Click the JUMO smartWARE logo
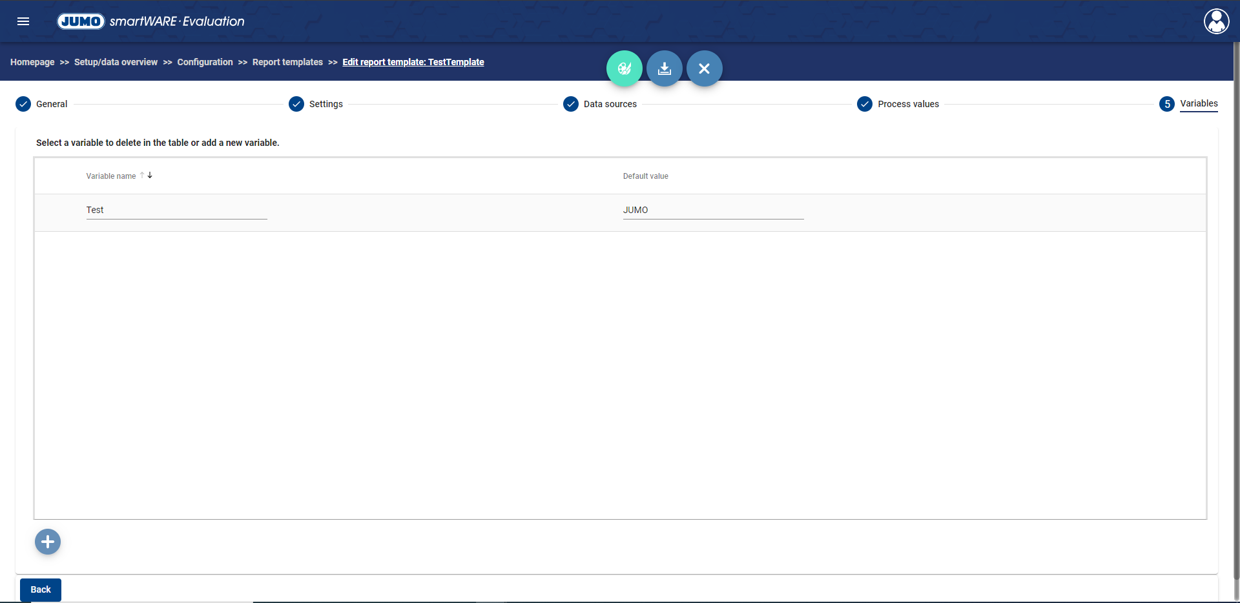This screenshot has height=603, width=1240. click(x=151, y=21)
